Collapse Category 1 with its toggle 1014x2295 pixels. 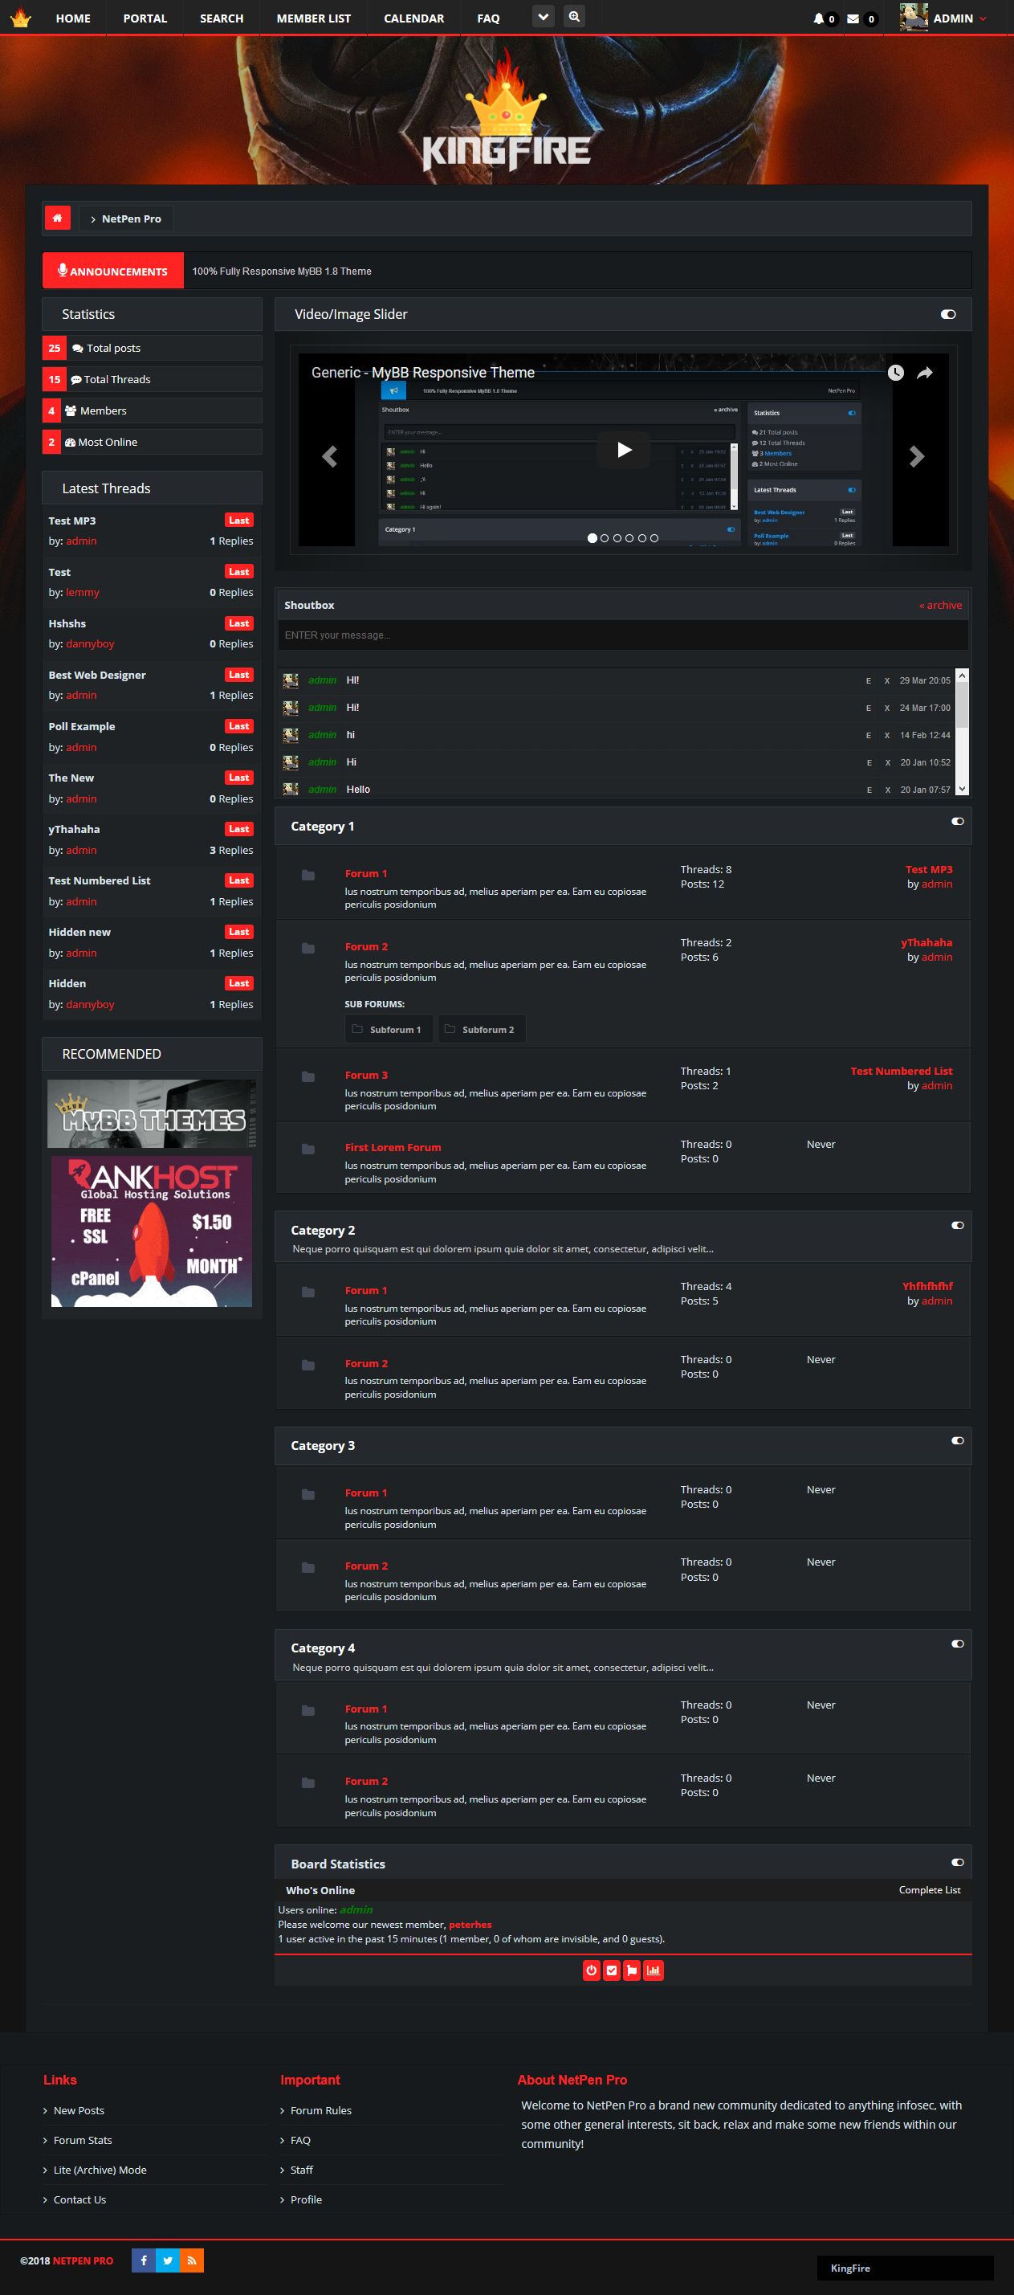coord(957,822)
